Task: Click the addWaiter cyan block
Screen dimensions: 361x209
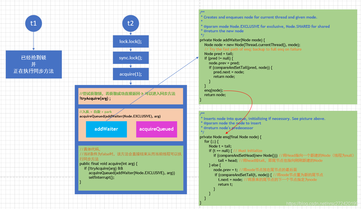Action: click(106, 129)
